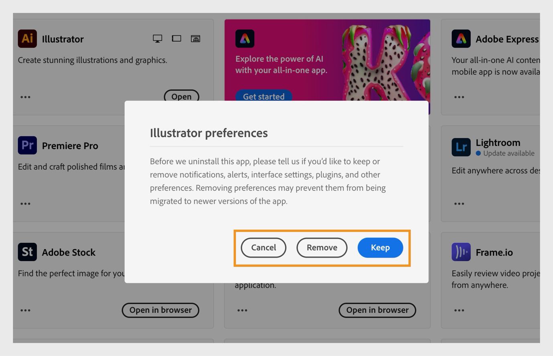Viewport: 553px width, 356px height.
Task: Click Keep to preserve Illustrator preferences
Action: tap(380, 247)
